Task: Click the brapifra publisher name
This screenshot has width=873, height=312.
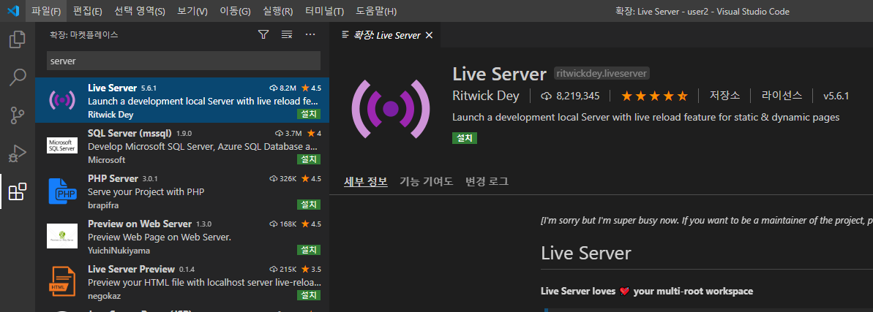Action: click(x=103, y=205)
